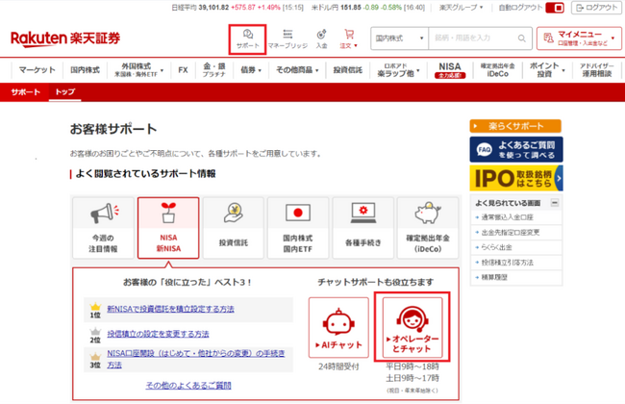Expand the ポイント投資 menu
625x404 pixels.
547,70
